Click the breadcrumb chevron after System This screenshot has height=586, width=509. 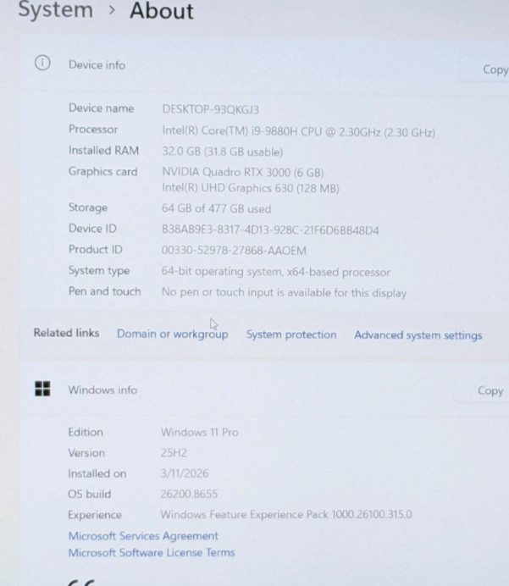pyautogui.click(x=111, y=10)
